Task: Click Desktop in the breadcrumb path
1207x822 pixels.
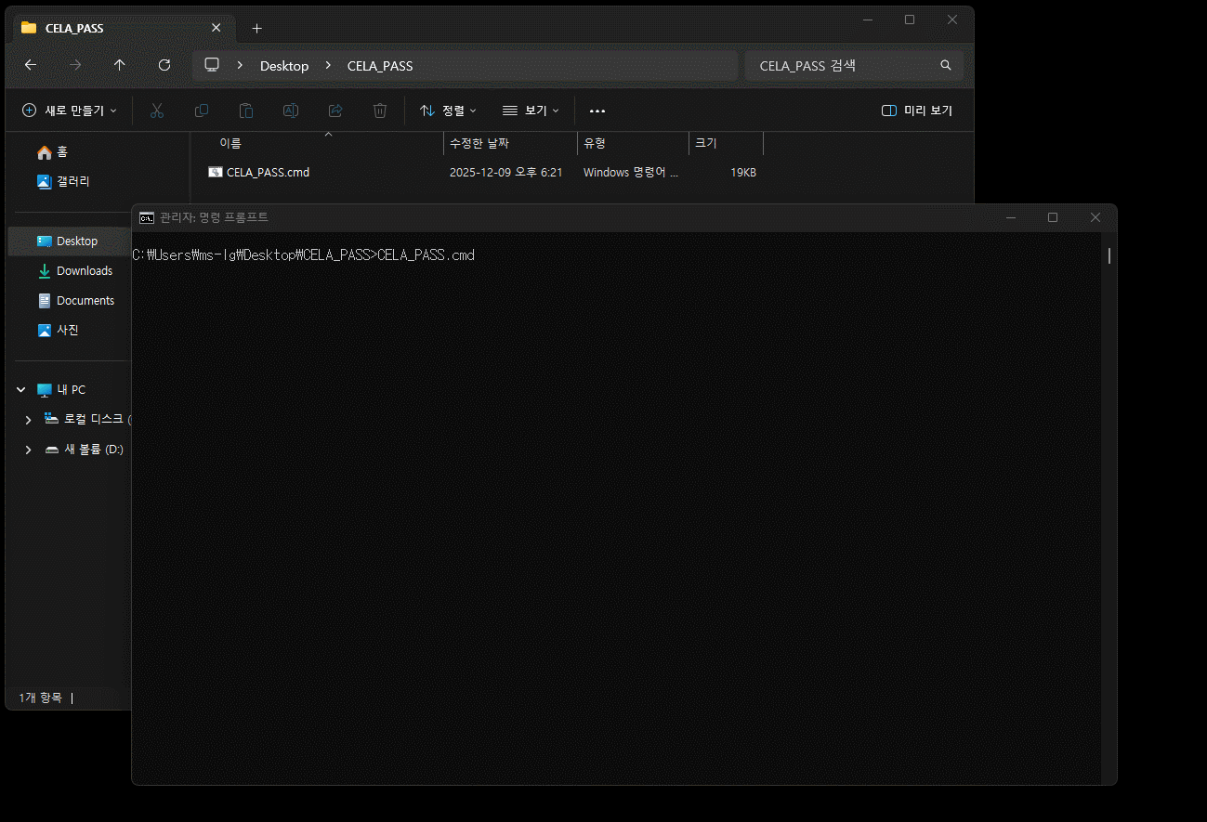Action: [x=284, y=65]
